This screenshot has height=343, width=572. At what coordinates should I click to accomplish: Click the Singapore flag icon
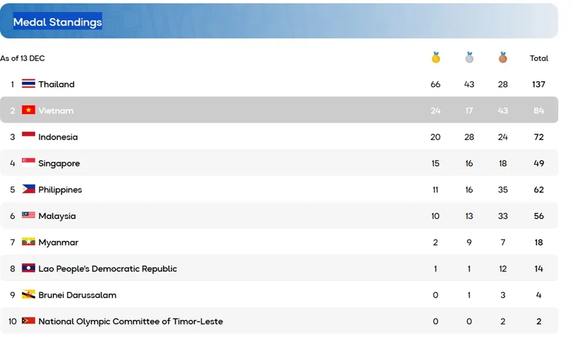(x=28, y=163)
